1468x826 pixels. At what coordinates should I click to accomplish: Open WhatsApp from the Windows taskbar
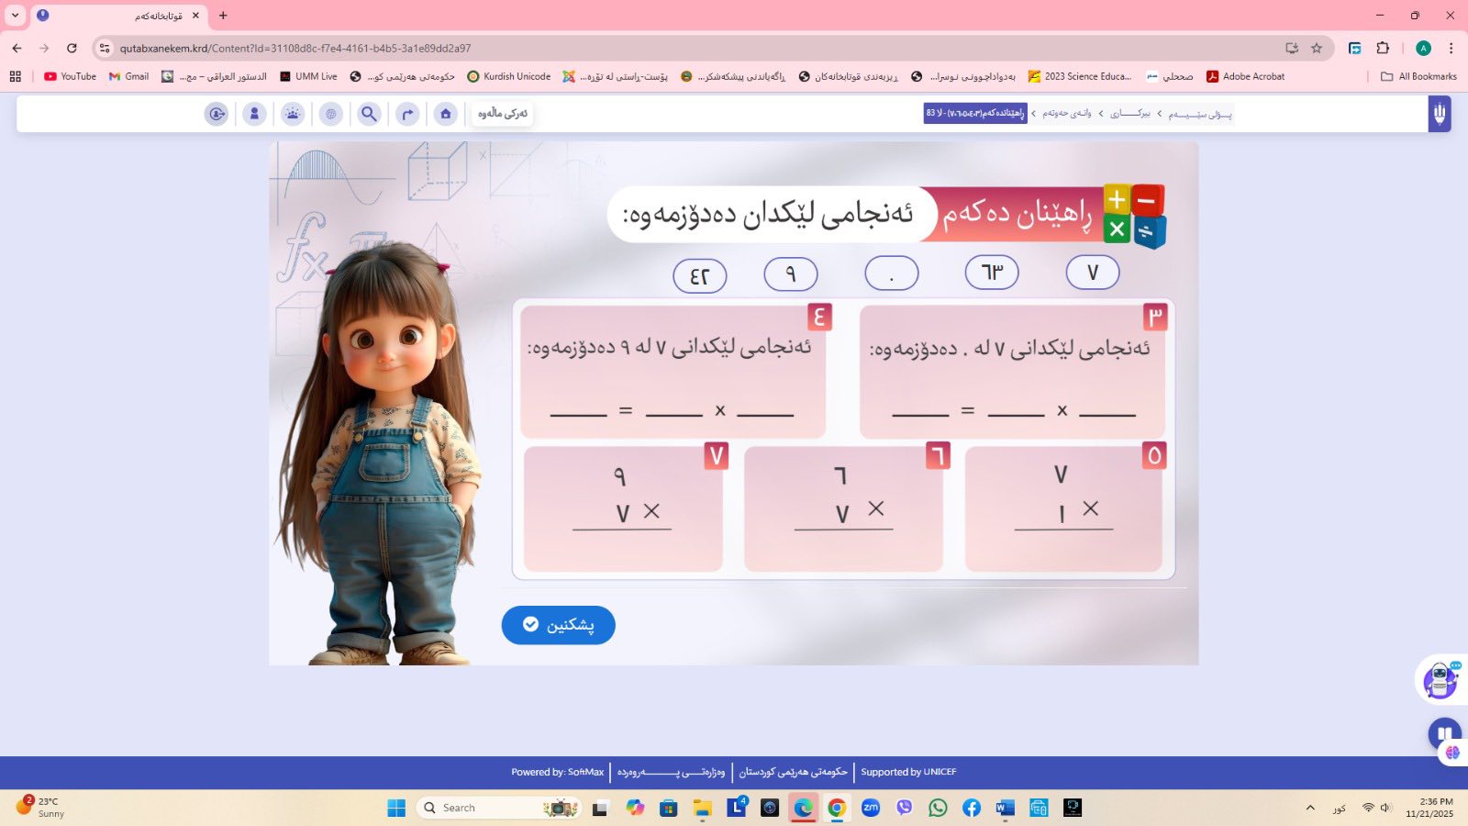tap(938, 808)
